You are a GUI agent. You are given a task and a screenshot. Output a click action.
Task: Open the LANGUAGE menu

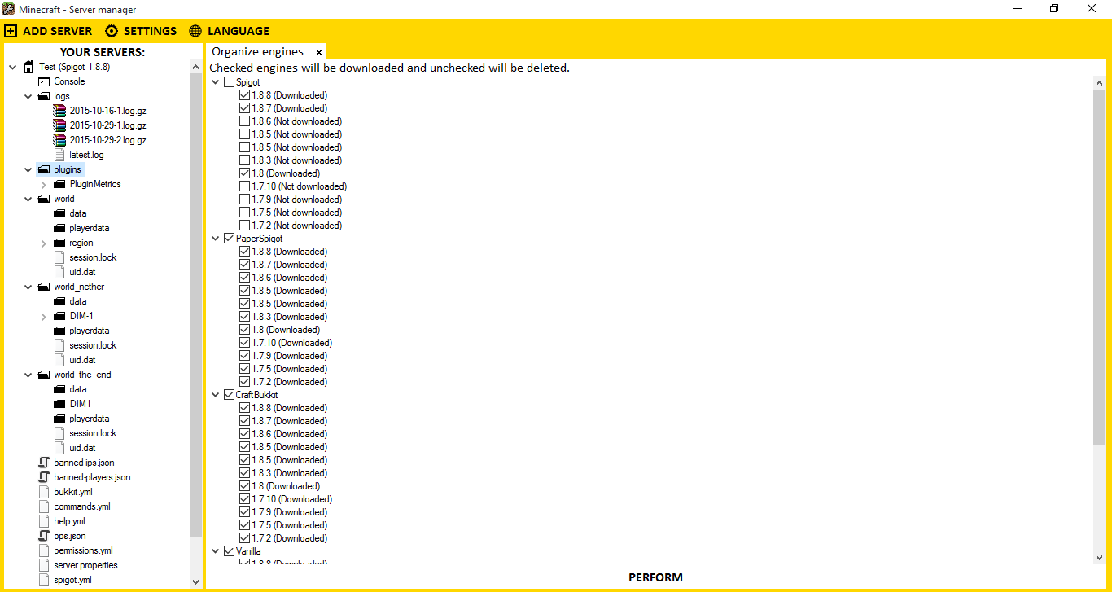tap(230, 31)
